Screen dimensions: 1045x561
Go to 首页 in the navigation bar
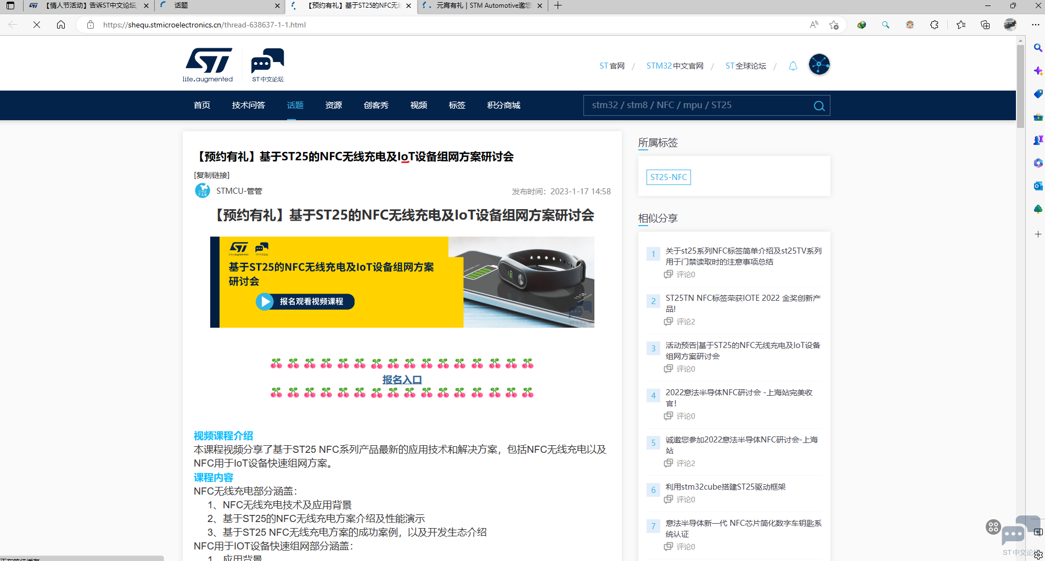tap(202, 105)
